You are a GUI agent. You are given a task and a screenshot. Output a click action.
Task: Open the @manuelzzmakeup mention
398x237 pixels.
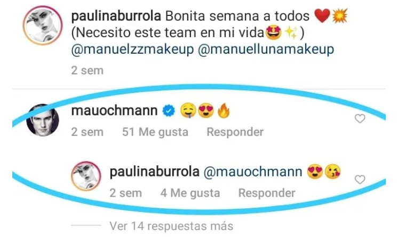tap(132, 49)
